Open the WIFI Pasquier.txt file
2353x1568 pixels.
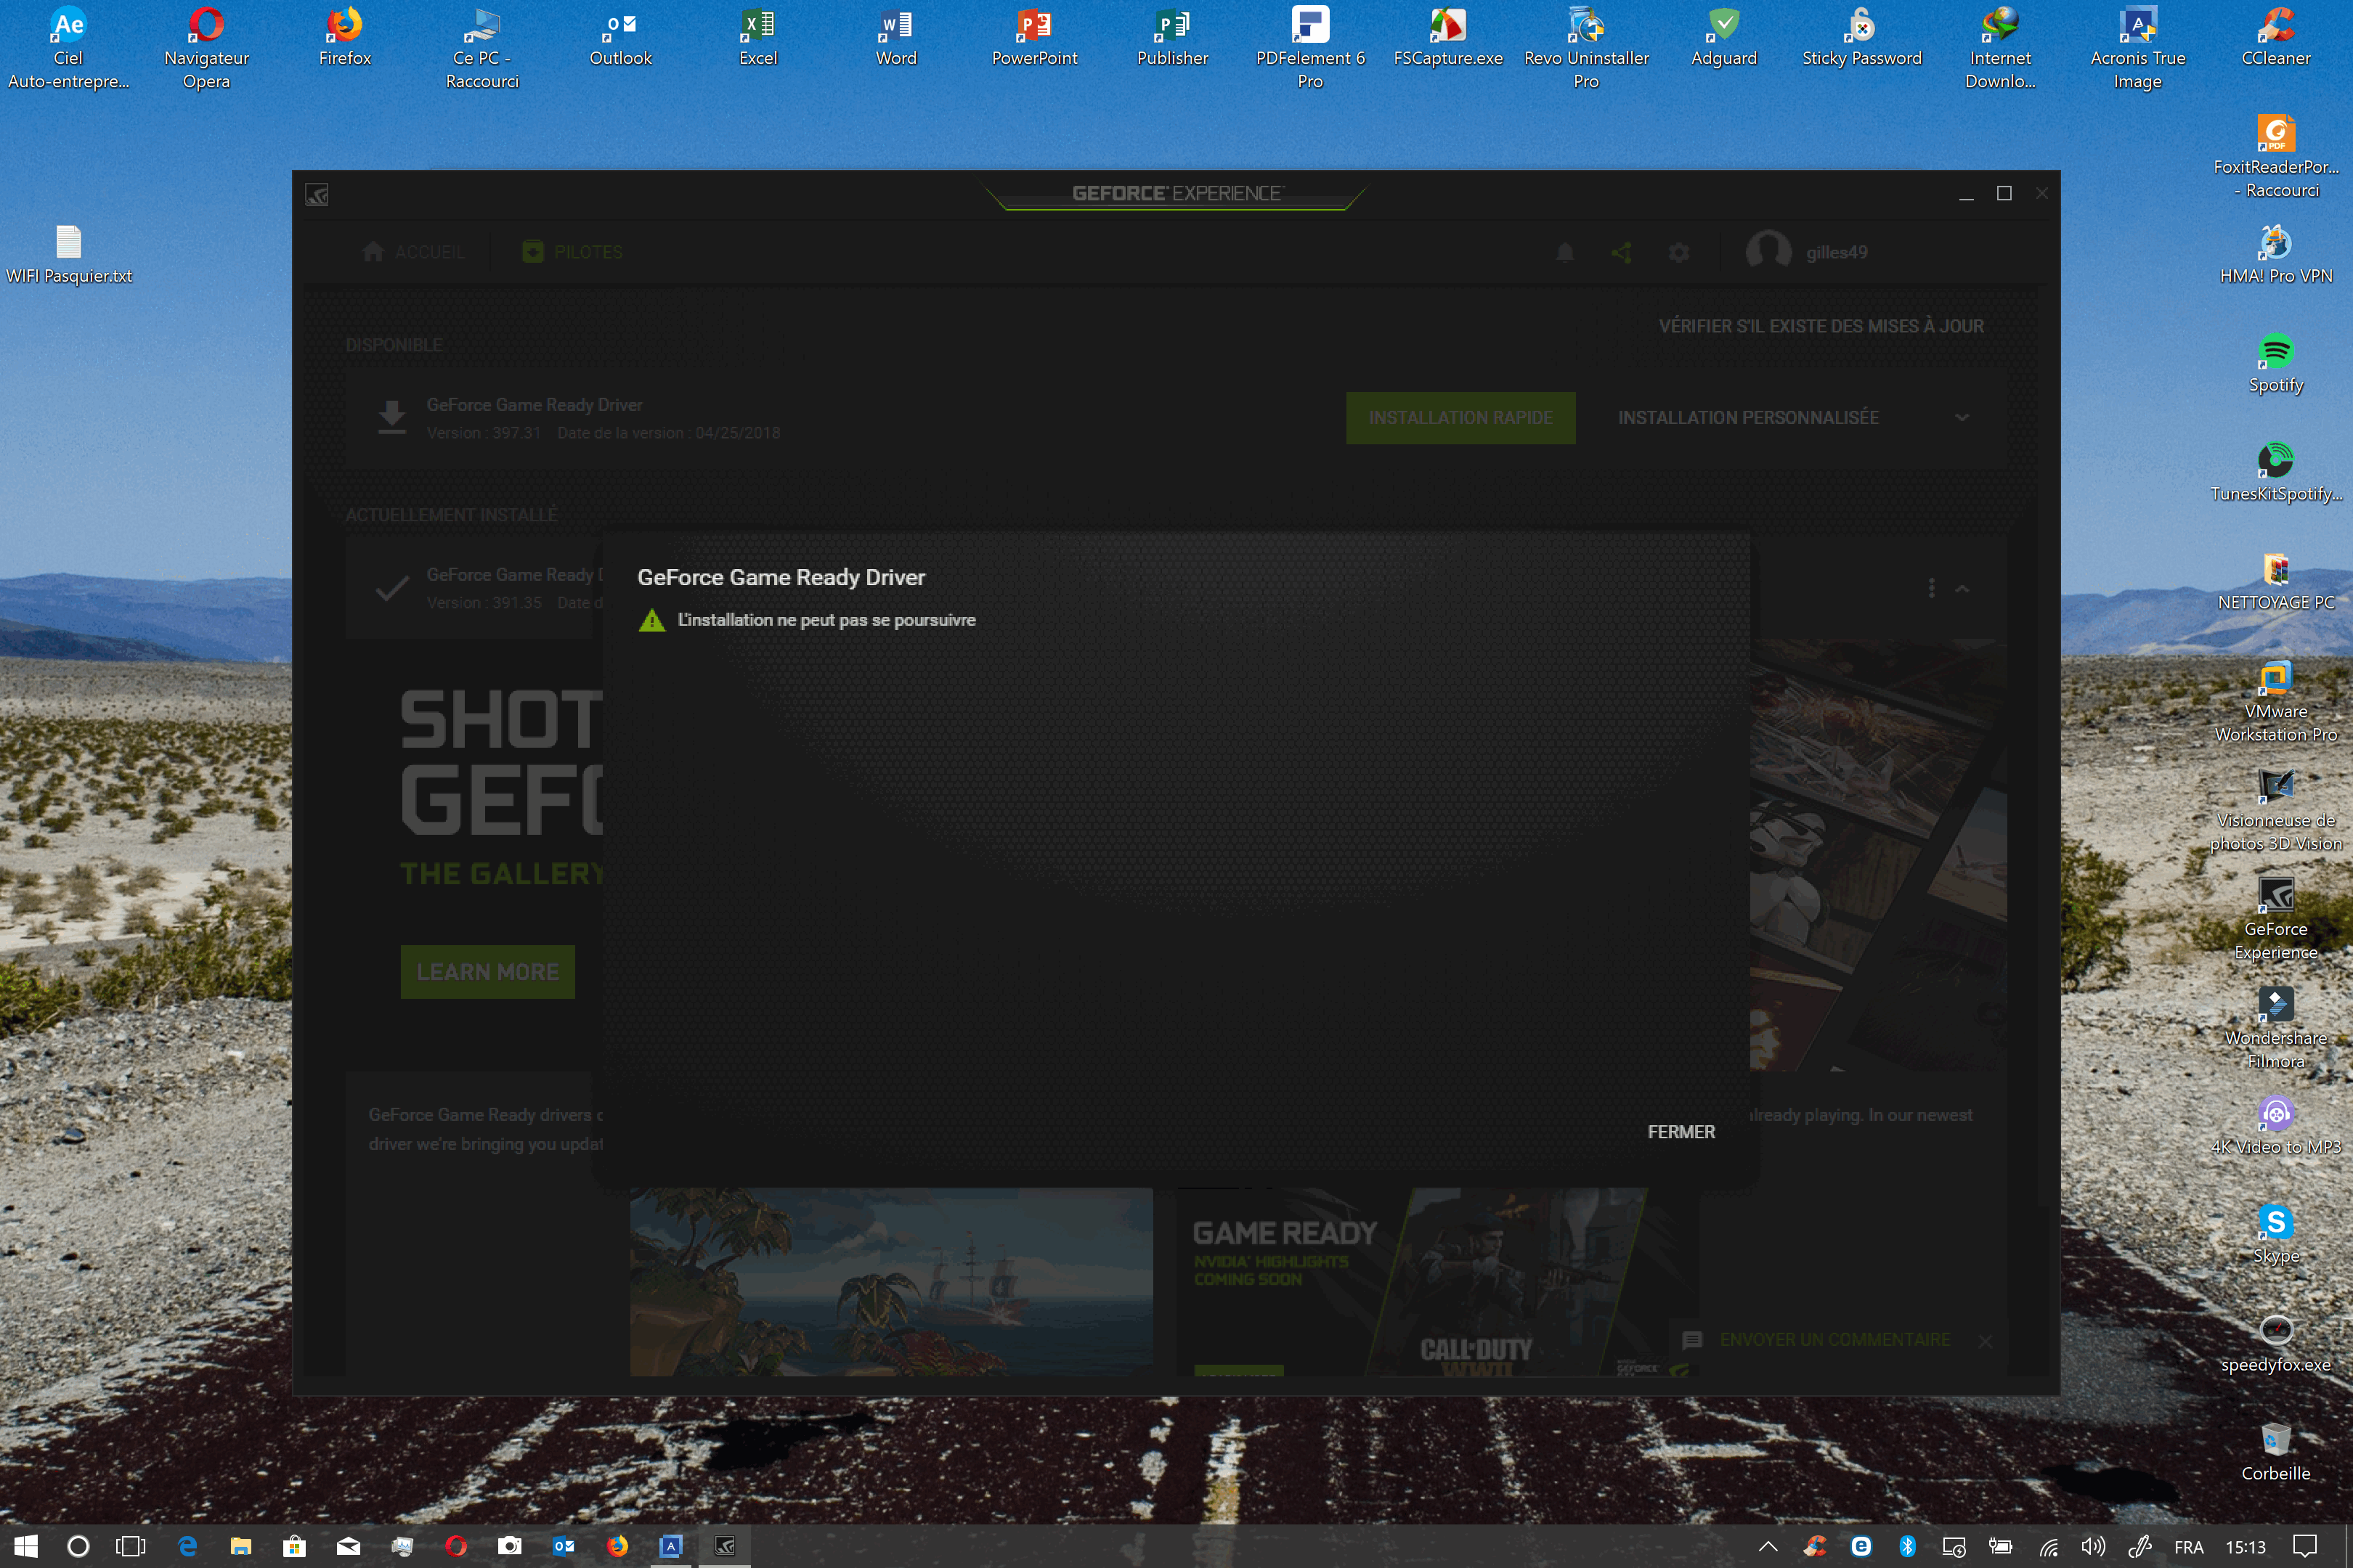(68, 243)
